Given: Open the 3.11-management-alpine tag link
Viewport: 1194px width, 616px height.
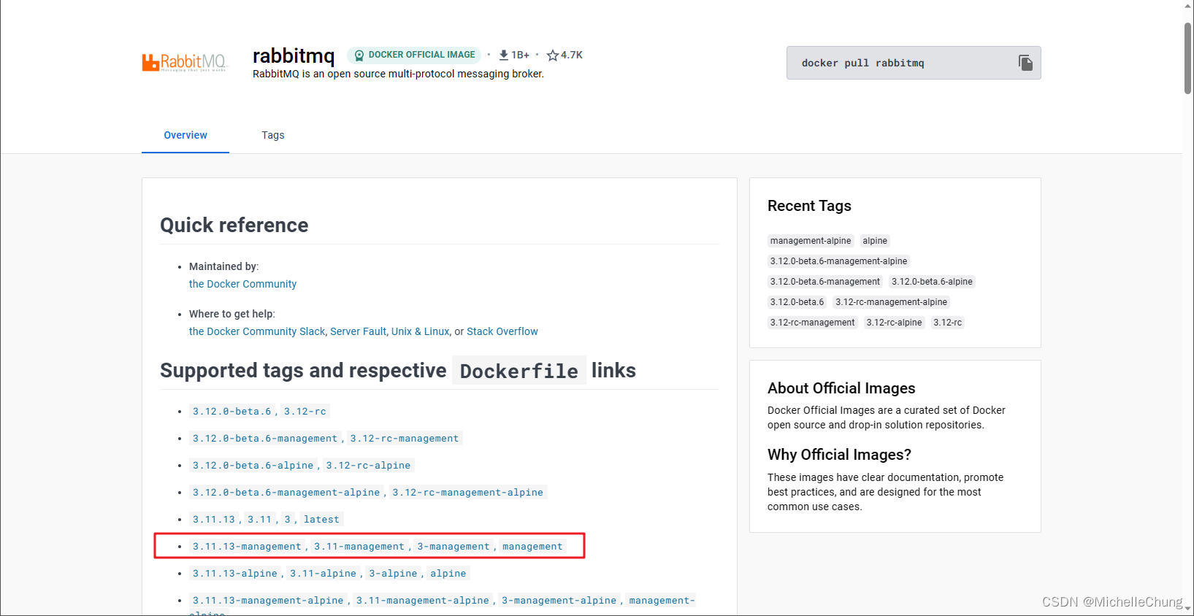Looking at the screenshot, I should click(x=423, y=601).
